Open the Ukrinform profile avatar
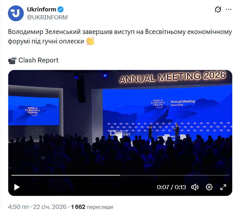 click(x=16, y=13)
